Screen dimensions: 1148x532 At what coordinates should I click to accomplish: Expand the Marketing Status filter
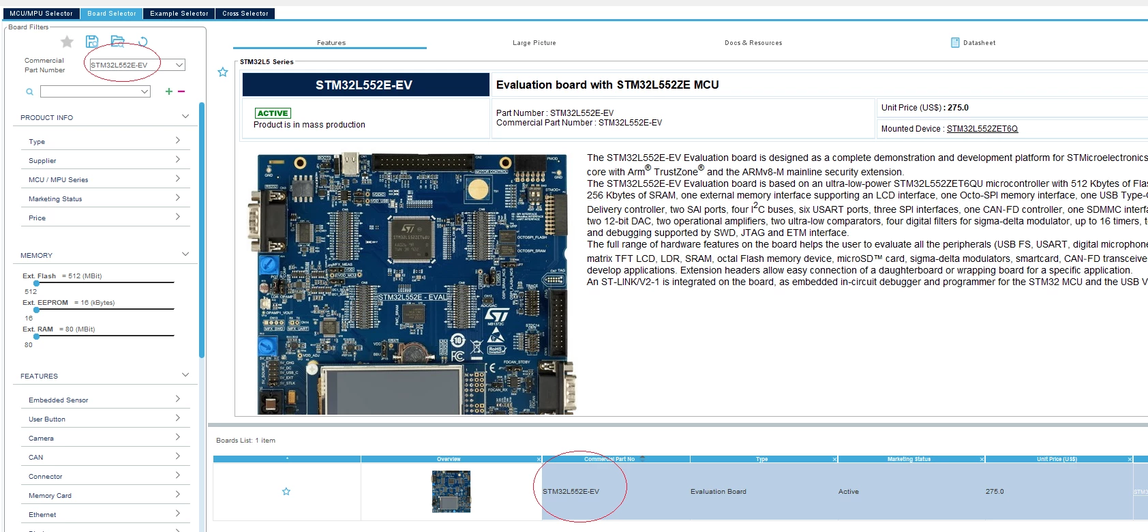(x=178, y=198)
